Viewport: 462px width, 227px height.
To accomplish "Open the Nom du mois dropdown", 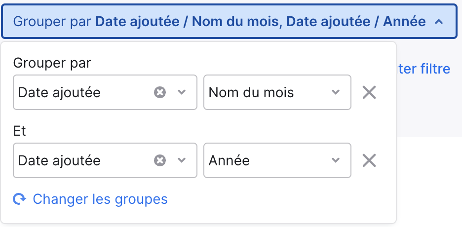I will 277,92.
